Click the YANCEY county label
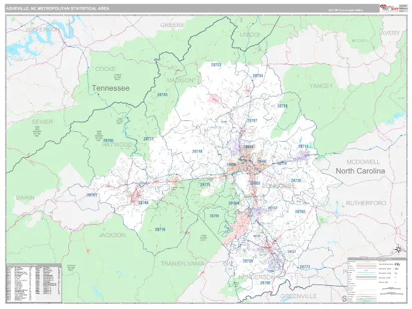412x309 pixels. 321,86
